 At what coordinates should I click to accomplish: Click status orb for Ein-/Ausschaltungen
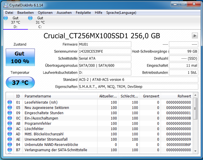tap(10, 118)
